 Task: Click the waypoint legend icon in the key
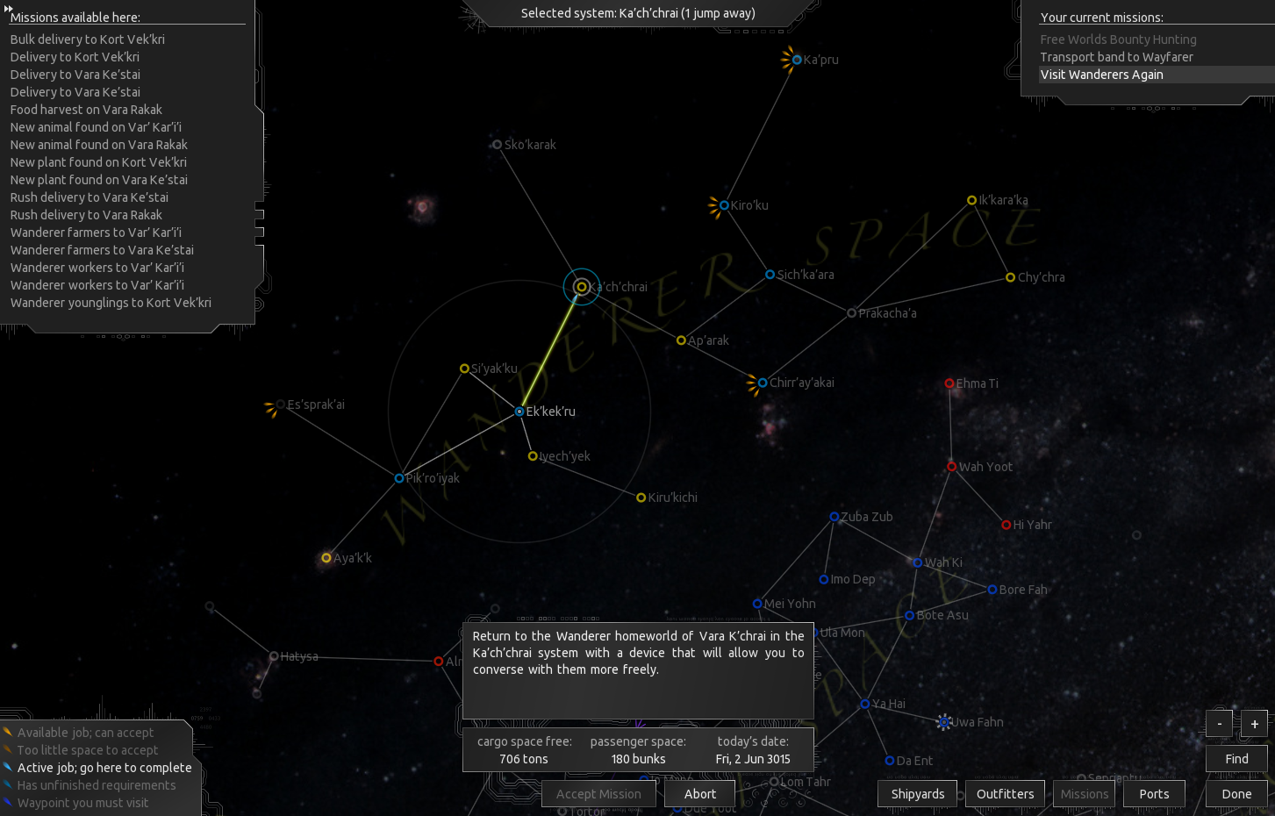pos(9,802)
